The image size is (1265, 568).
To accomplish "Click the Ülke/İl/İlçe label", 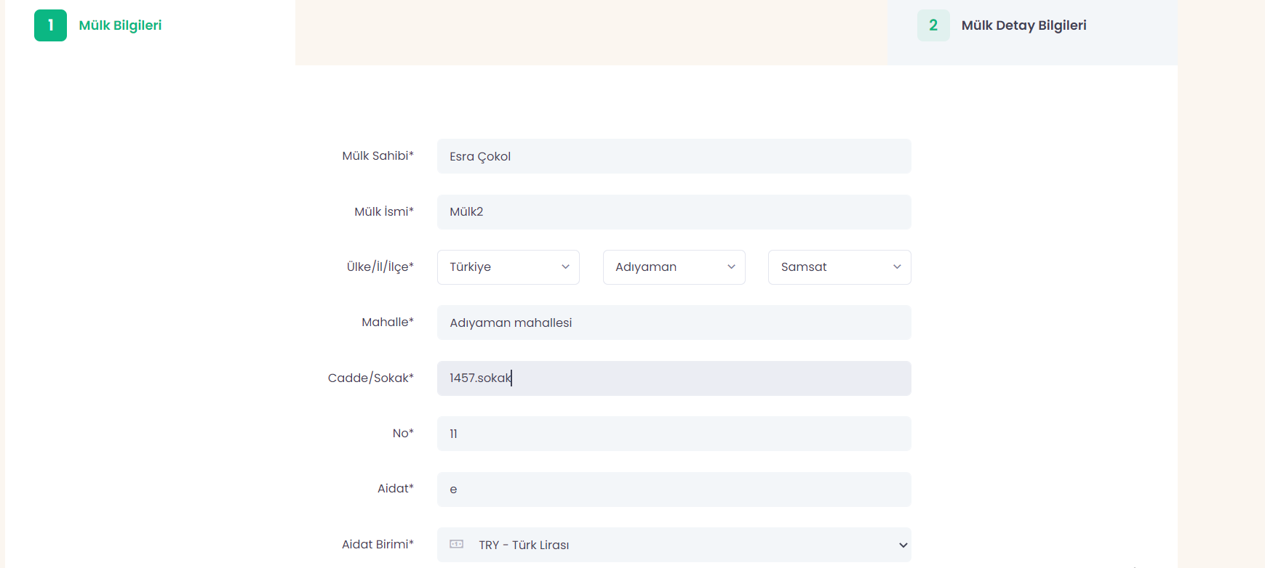I will [x=380, y=267].
